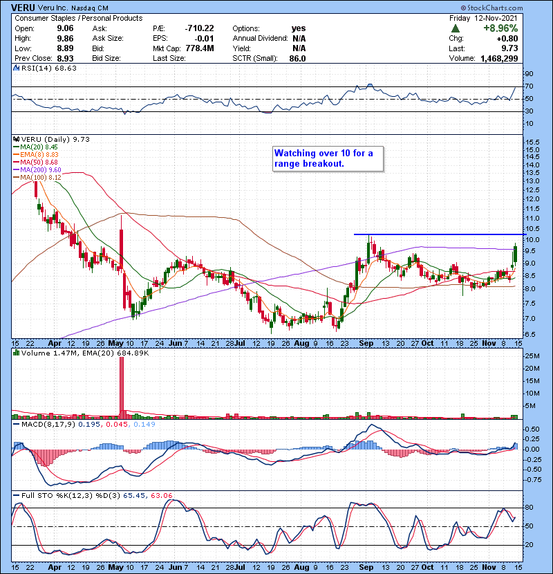Click the EMA(8) 8.83 legend entry
Image resolution: width=553 pixels, height=574 pixels.
[x=36, y=155]
